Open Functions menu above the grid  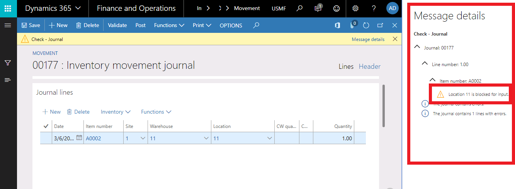156,112
